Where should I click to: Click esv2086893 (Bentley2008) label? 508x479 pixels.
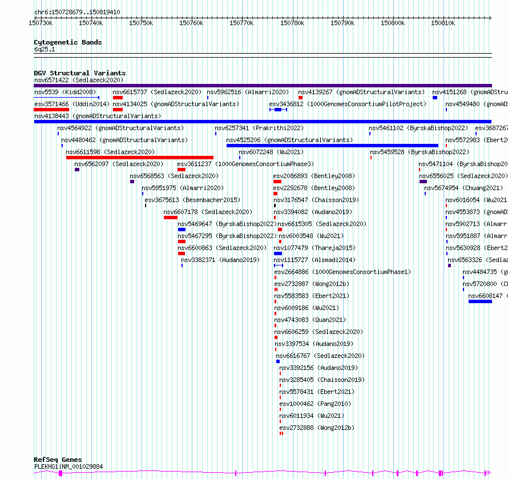click(314, 176)
